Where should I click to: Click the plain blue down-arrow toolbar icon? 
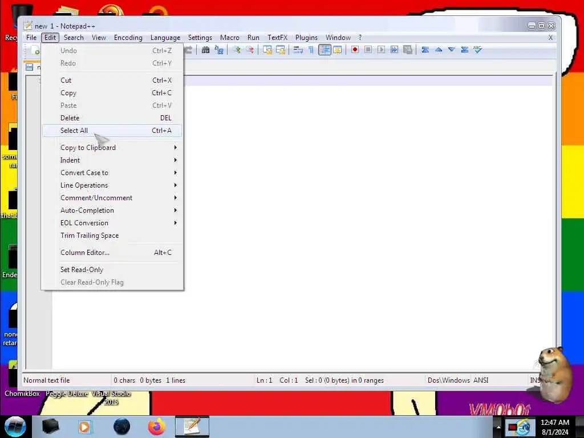click(x=452, y=50)
